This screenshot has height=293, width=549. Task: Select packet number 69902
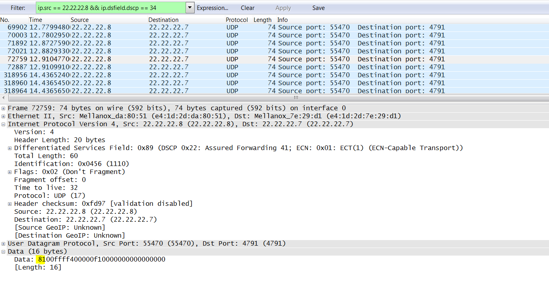(x=274, y=27)
